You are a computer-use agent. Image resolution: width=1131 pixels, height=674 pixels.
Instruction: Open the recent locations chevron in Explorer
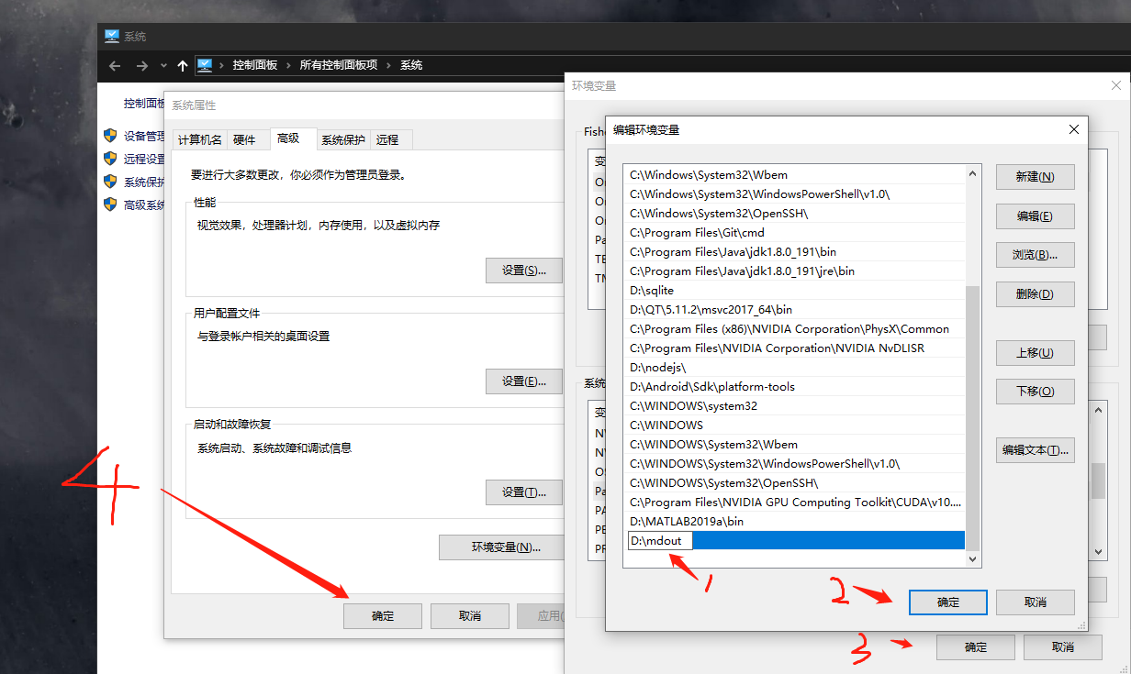(163, 66)
